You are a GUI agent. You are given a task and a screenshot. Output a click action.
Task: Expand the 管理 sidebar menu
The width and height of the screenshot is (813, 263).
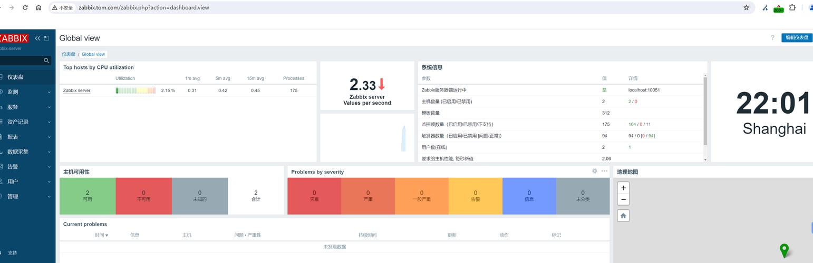[x=27, y=197]
